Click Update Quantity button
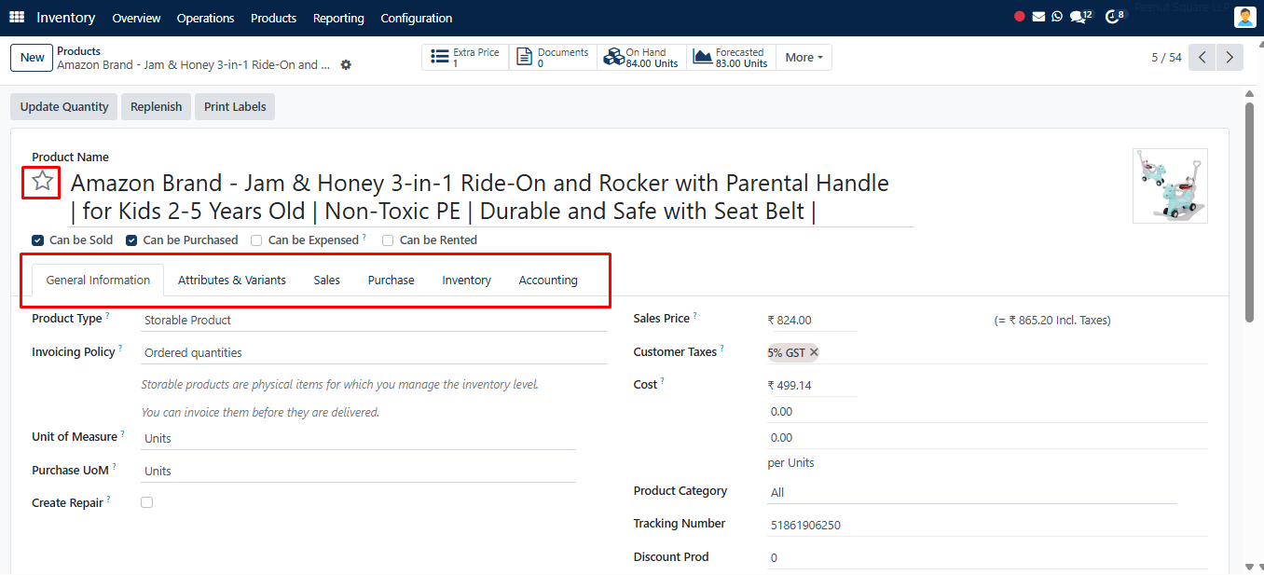Screen dimensions: 1264x575 tap(64, 107)
